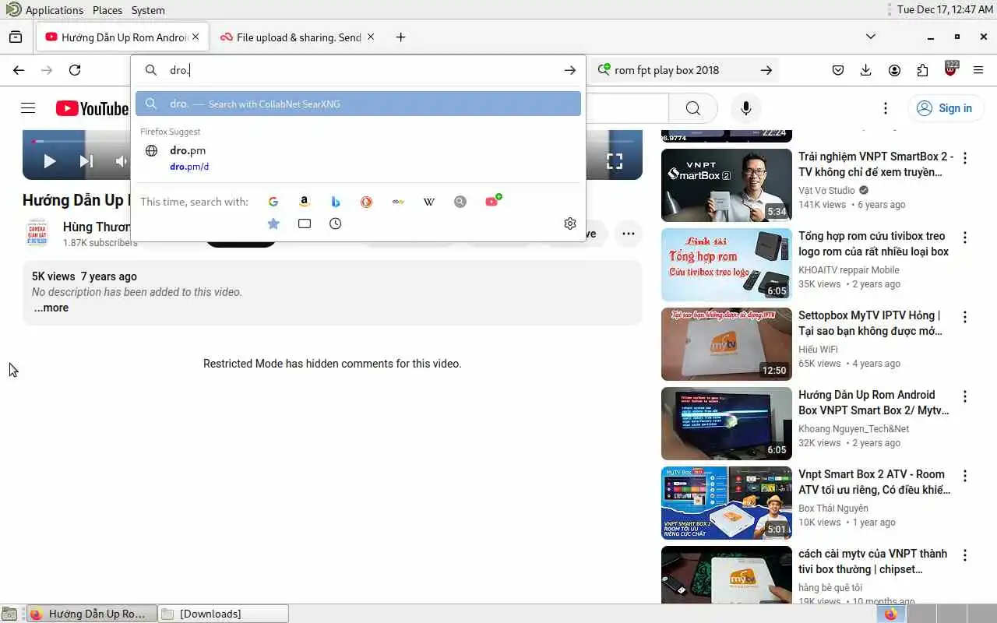
Task: Click the YouTube search magnifier button
Action: click(x=693, y=108)
